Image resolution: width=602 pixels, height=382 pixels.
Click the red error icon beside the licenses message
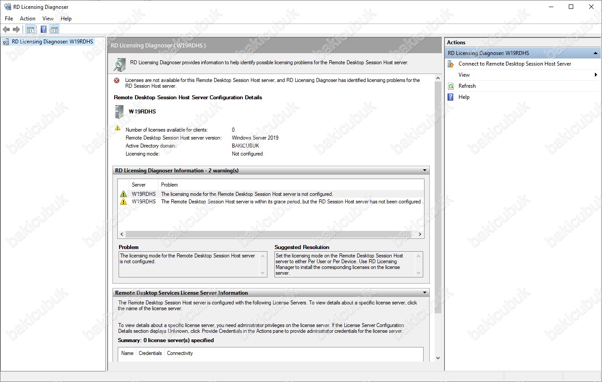[117, 80]
